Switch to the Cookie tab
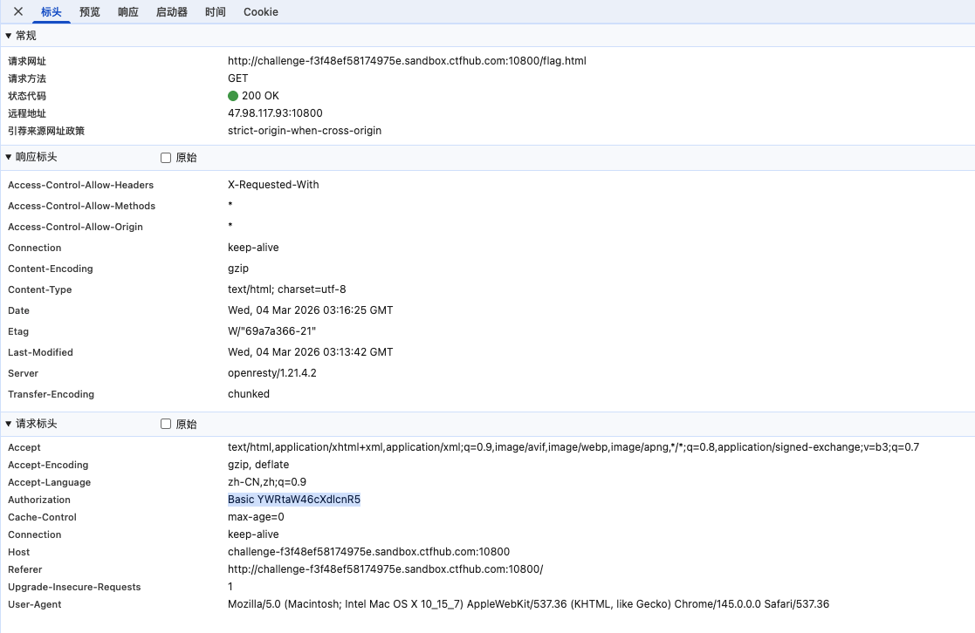 pos(261,12)
